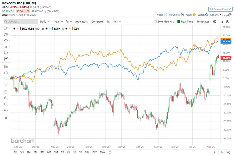The width and height of the screenshot is (235, 155).
Task: Enable the Extended Hrs checkbox
Action: [x=155, y=22]
